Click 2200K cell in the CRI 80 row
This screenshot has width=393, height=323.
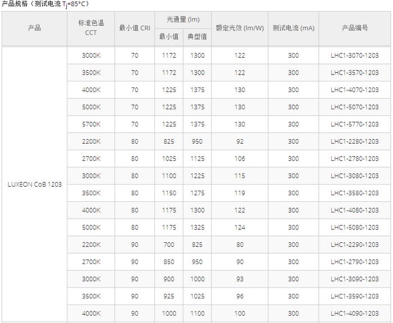(91, 141)
